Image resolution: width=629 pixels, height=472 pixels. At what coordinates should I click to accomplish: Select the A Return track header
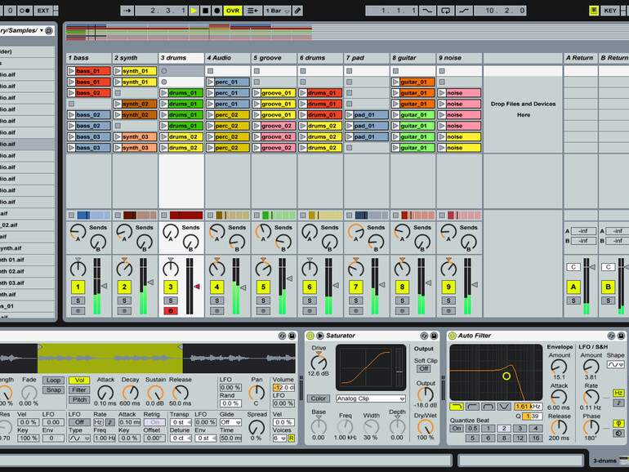(x=580, y=58)
